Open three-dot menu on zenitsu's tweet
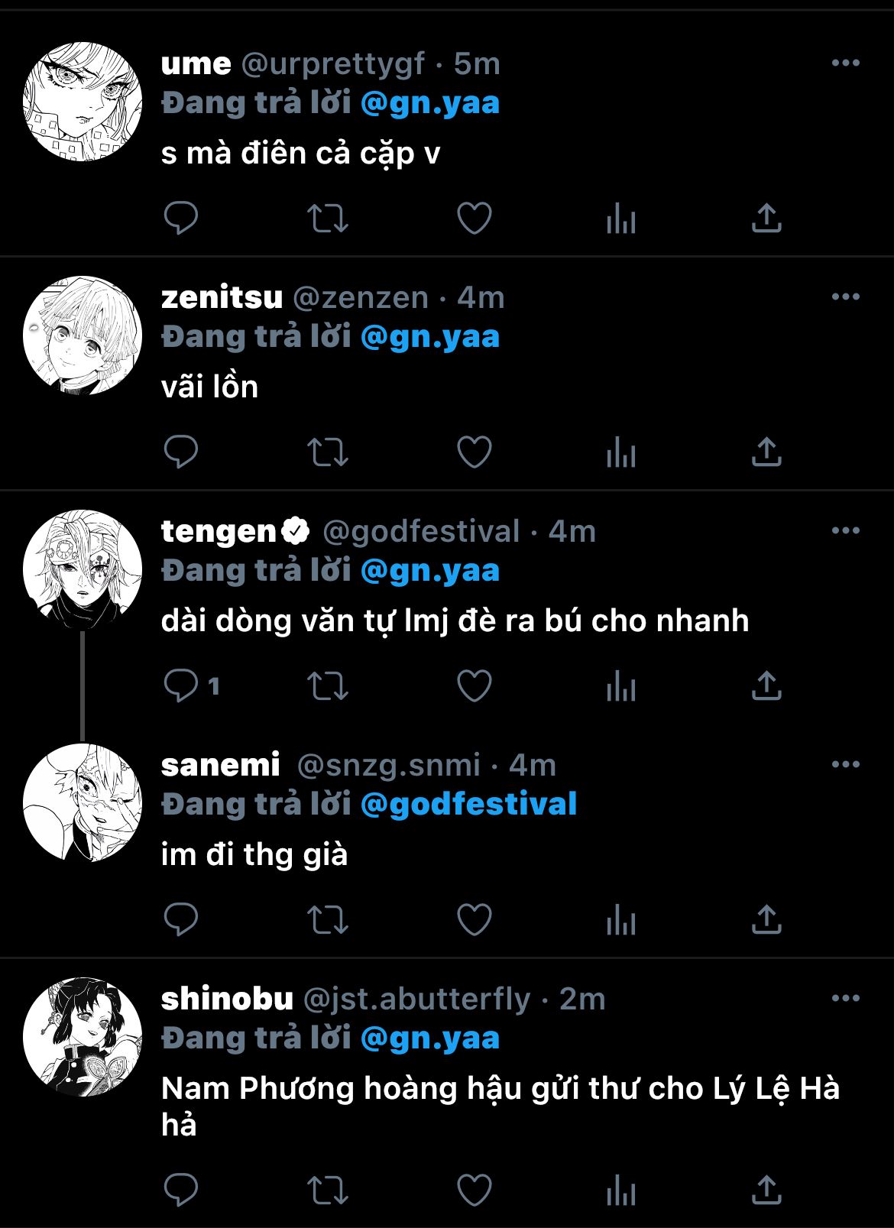 coord(846,297)
